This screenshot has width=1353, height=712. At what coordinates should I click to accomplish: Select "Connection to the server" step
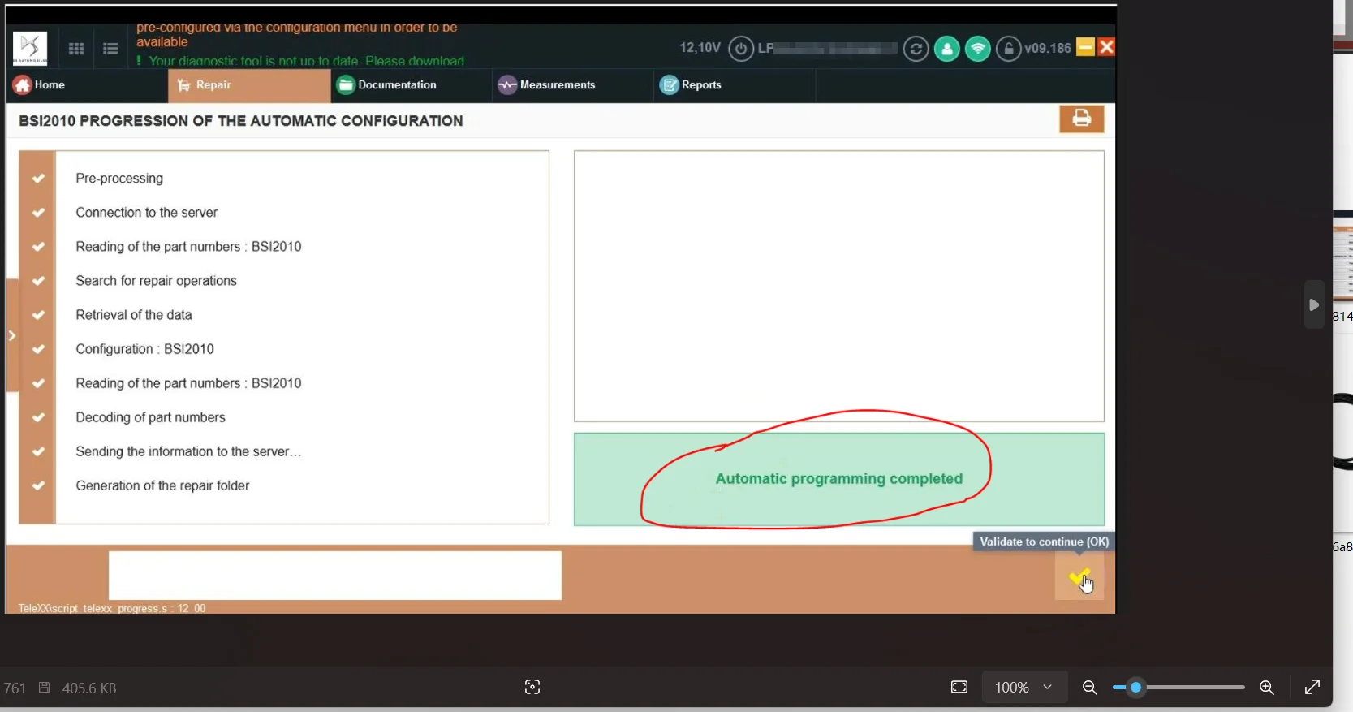[147, 213]
